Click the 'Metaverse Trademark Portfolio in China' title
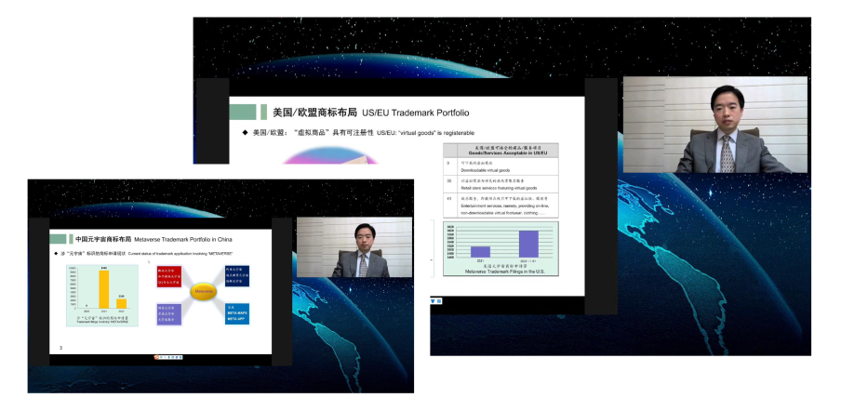The height and width of the screenshot is (411, 841). tap(183, 239)
